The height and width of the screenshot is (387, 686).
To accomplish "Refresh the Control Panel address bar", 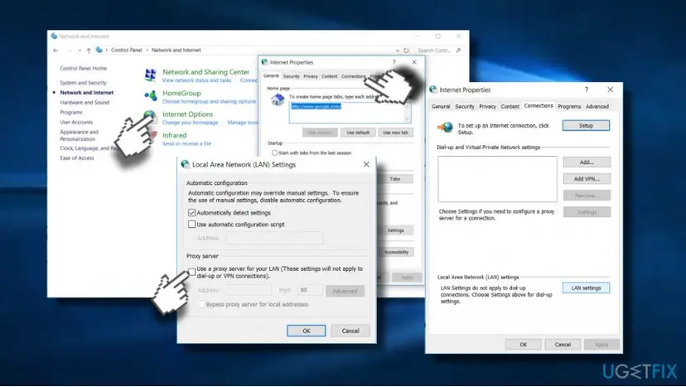I will (407, 51).
